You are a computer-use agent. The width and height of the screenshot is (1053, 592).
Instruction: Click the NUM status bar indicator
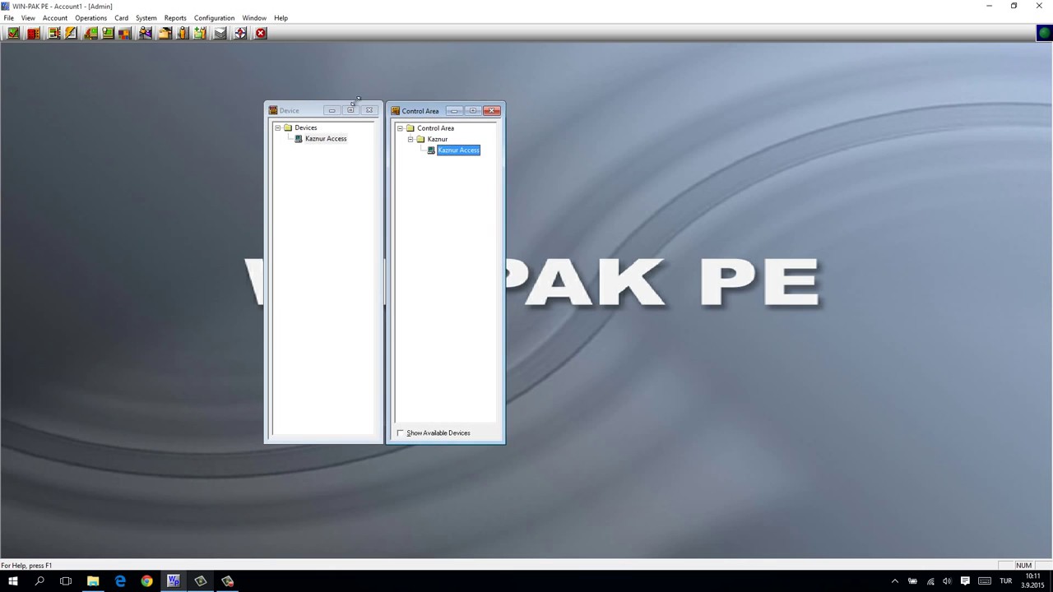point(1023,566)
